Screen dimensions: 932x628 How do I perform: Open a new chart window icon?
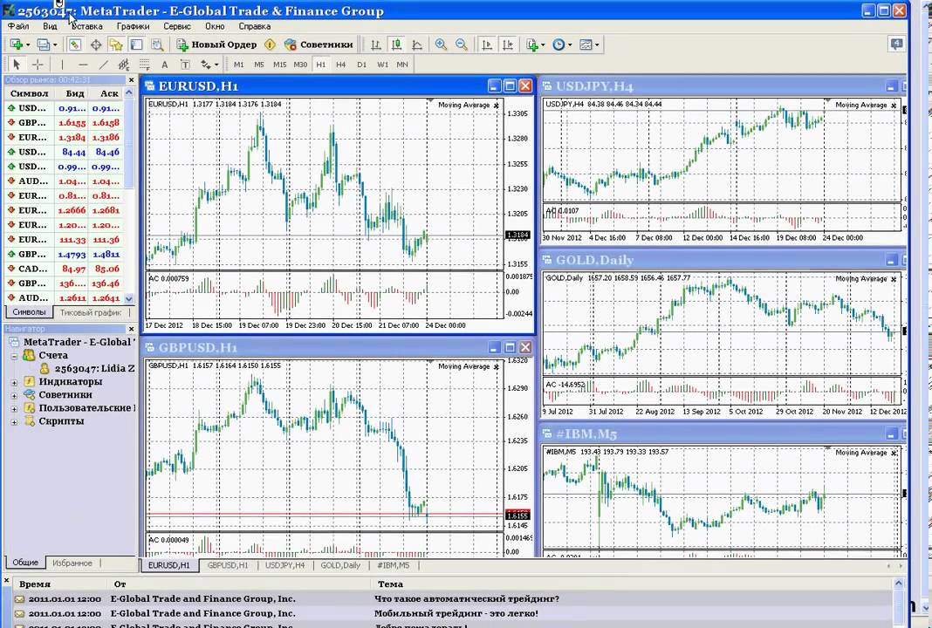[x=16, y=44]
